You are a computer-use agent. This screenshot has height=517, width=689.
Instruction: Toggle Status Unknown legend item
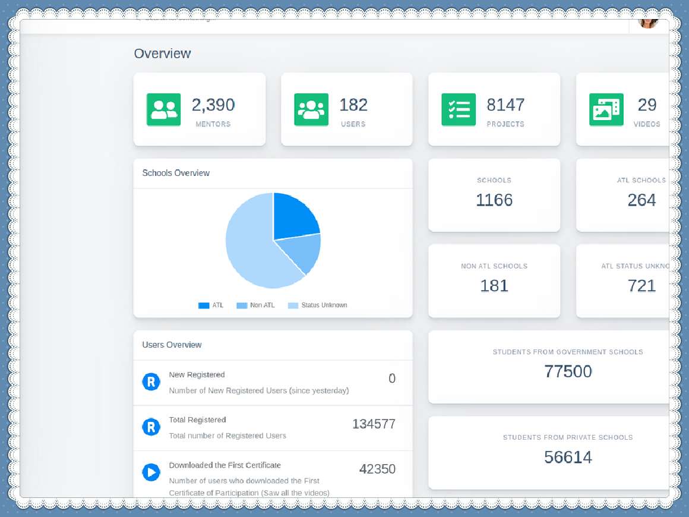(317, 305)
